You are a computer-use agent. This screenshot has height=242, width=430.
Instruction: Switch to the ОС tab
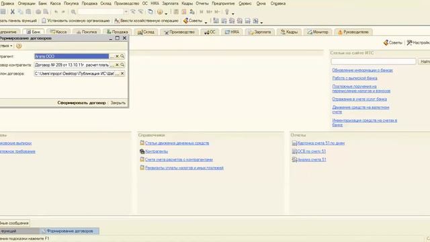coord(210,32)
